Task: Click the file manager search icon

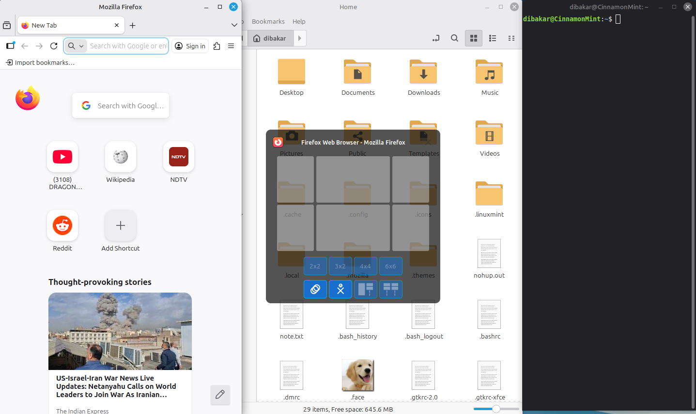Action: pos(454,38)
